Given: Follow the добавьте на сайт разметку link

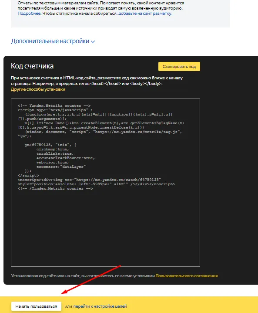Looking at the screenshot, I should click(145, 14).
